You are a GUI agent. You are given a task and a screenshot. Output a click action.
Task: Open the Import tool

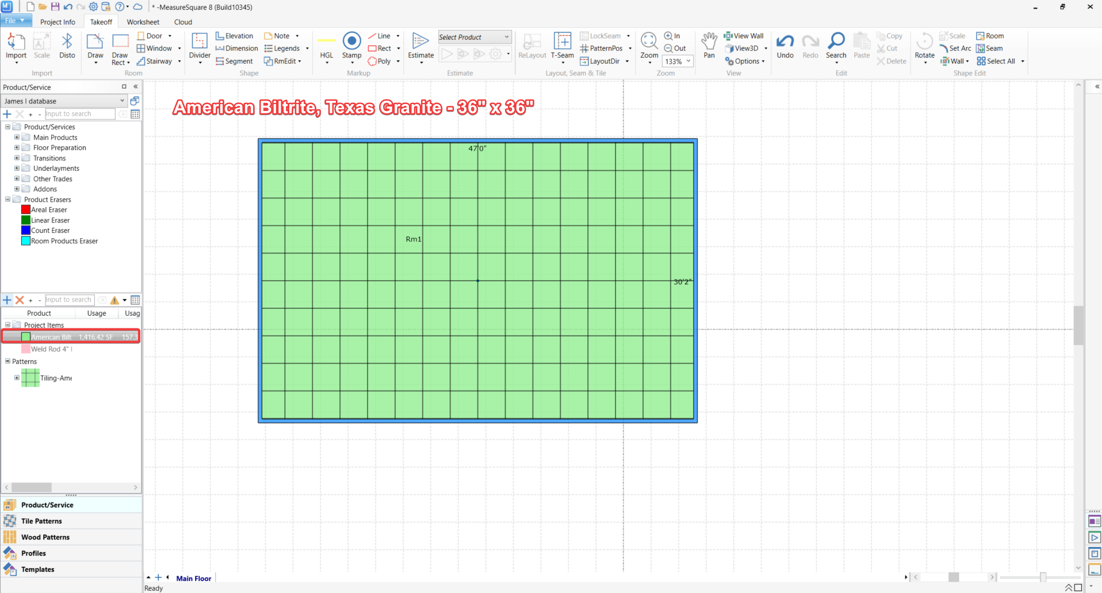pyautogui.click(x=16, y=46)
